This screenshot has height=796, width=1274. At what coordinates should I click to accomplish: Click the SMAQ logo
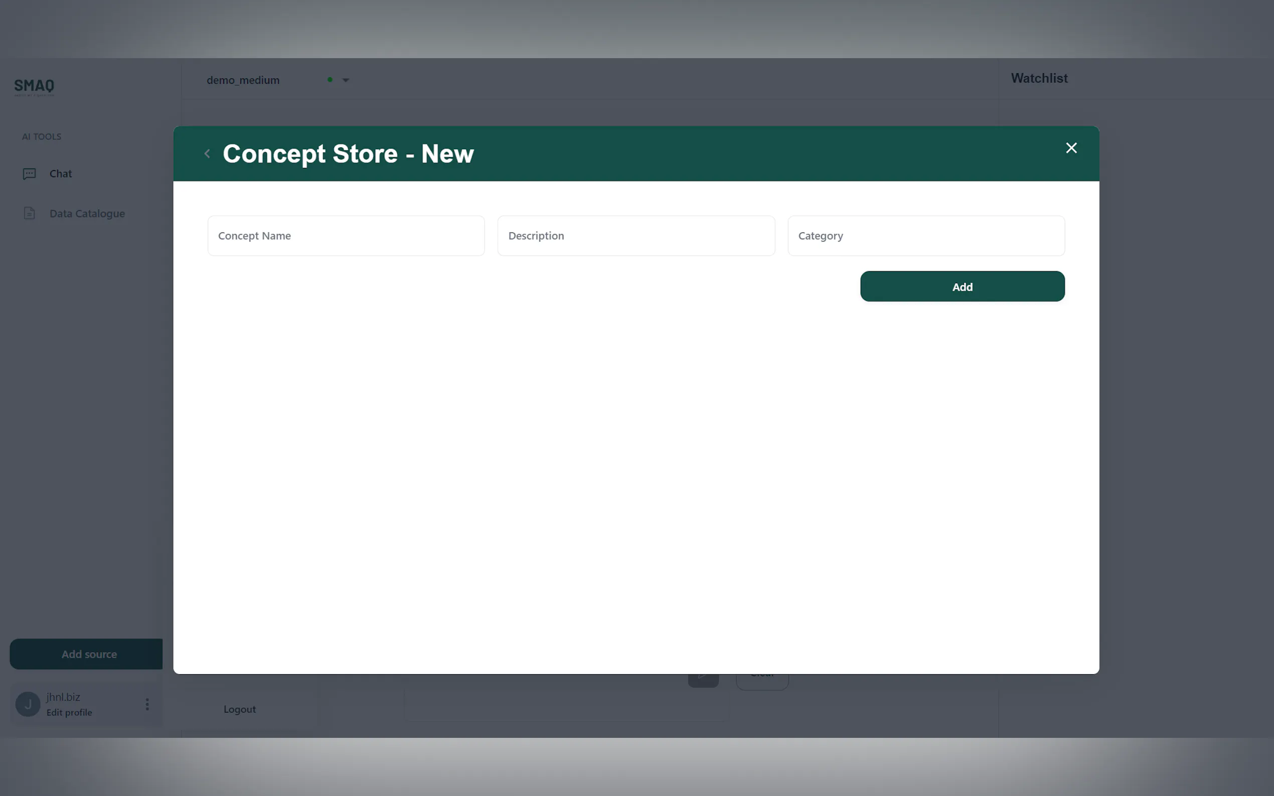click(x=34, y=86)
